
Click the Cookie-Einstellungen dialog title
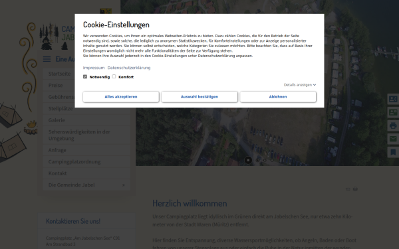(x=116, y=25)
